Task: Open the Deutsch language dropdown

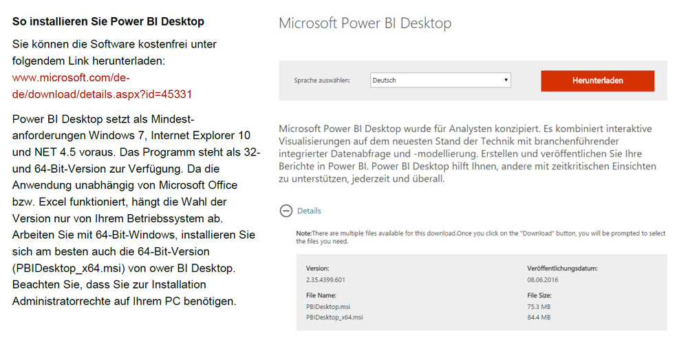Action: click(440, 81)
